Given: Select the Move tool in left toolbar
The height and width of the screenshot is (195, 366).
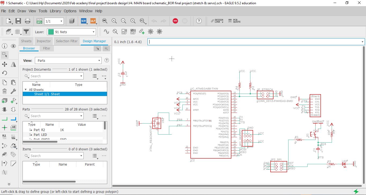Looking at the screenshot, I should 5,64.
